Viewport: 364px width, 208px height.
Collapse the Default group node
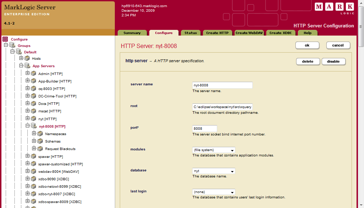click(12, 51)
